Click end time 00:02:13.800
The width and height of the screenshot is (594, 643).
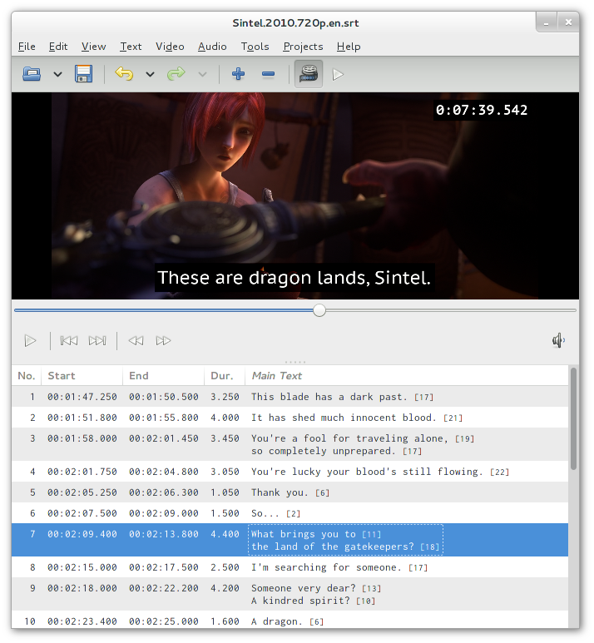coord(164,534)
